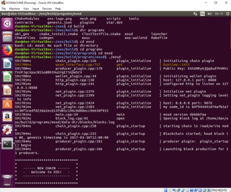The width and height of the screenshot is (231, 192).
Task: Open the View menu
Action: tap(26, 8)
